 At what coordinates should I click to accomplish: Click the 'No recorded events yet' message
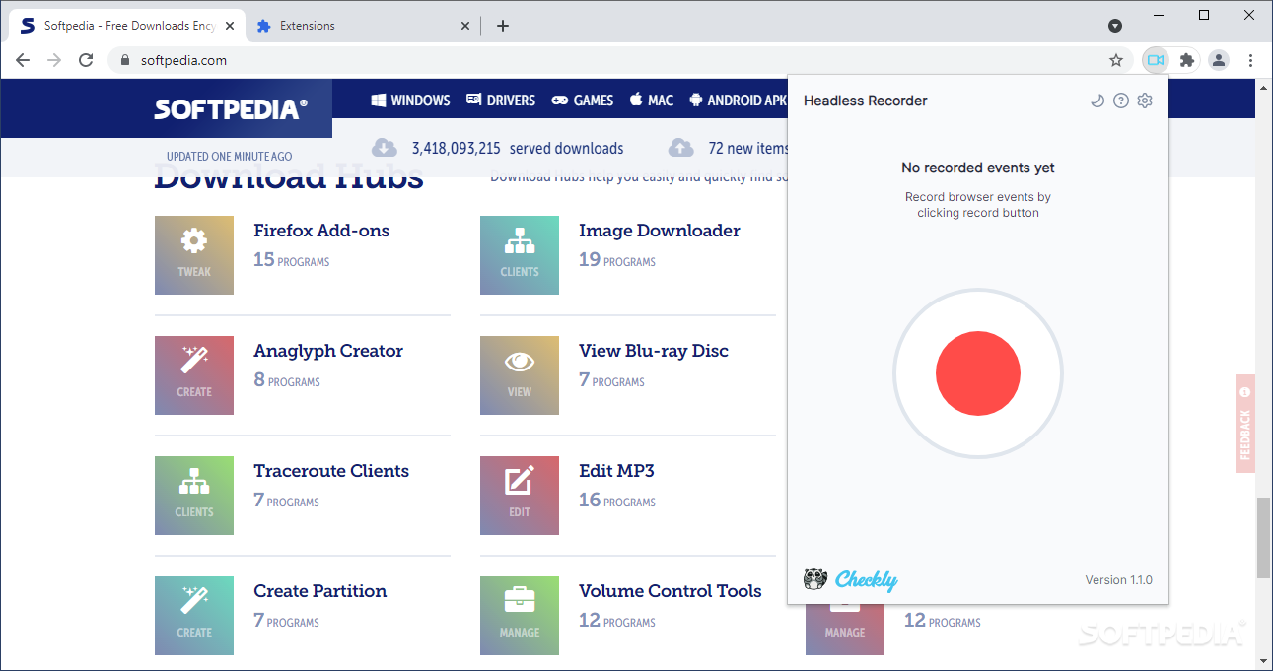tap(978, 168)
